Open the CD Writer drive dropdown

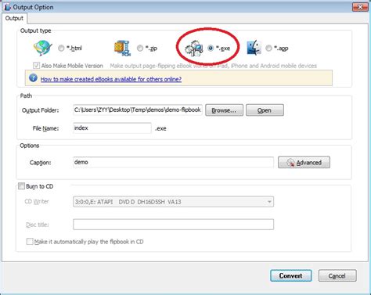173,202
